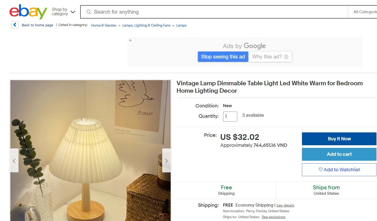The image size is (377, 221).
Task: Click the back arrow beside the breadcrumb
Action: (15, 24)
